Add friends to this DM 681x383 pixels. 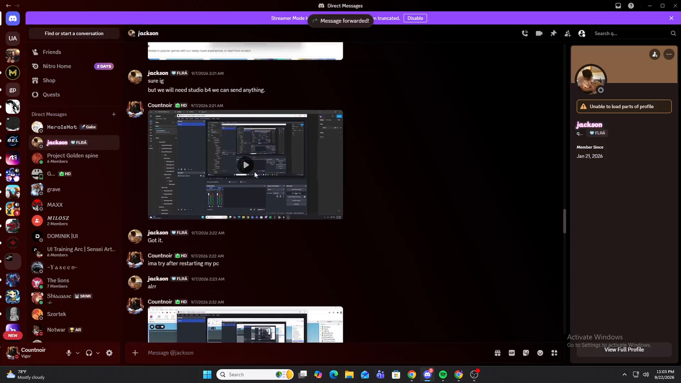[x=568, y=34]
